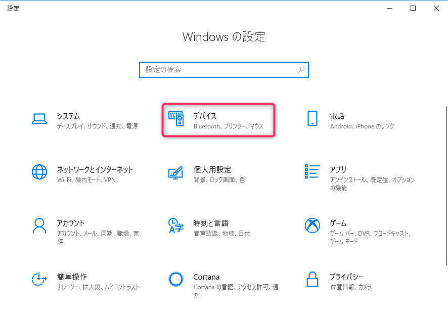Click the 簡単操作 ease of access icon
Screen dimensions: 448x315
[39, 279]
